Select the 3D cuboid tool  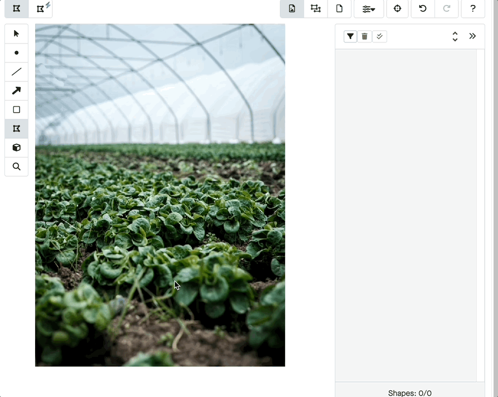[17, 148]
